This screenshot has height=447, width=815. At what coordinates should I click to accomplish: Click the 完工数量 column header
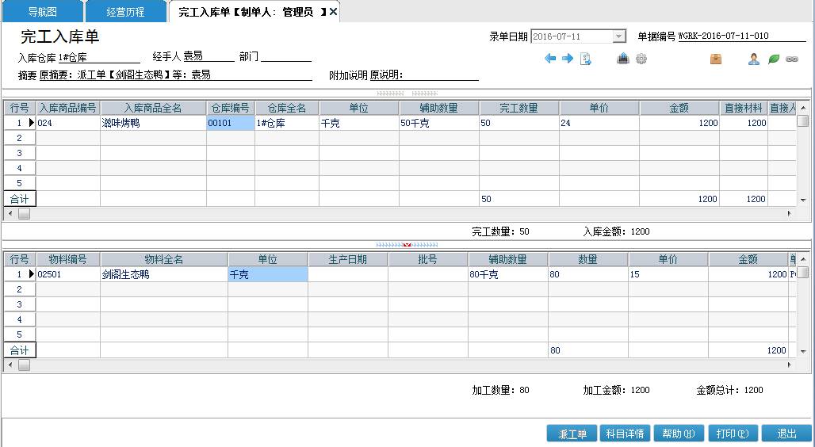click(x=518, y=108)
